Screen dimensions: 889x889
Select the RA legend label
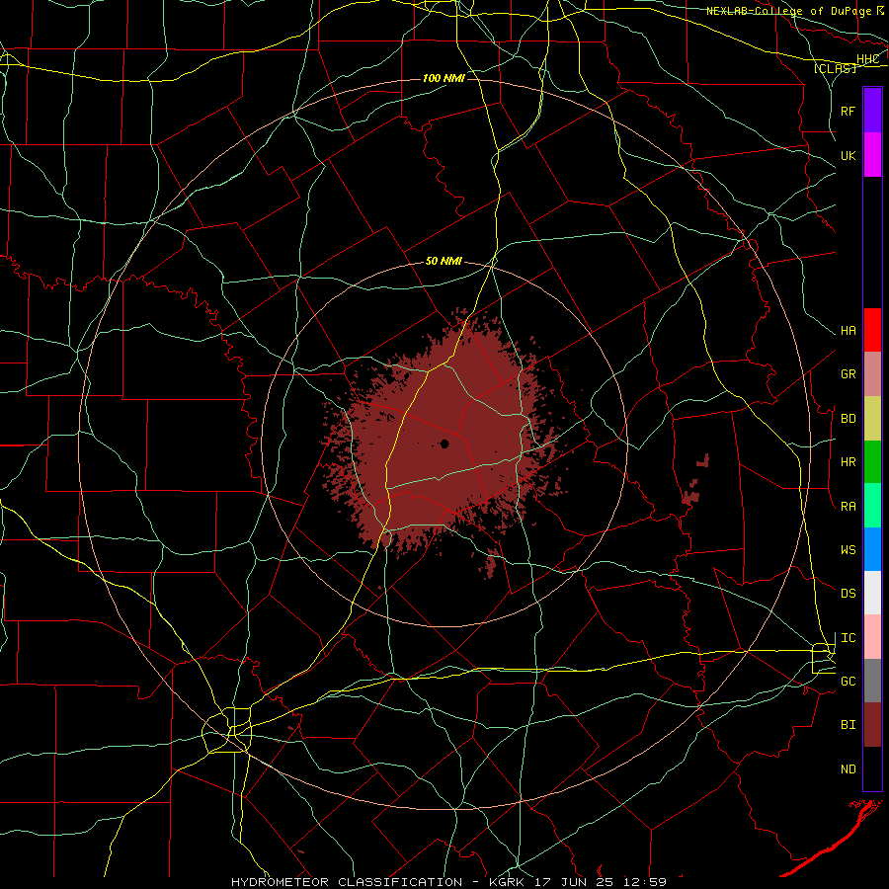coord(849,506)
